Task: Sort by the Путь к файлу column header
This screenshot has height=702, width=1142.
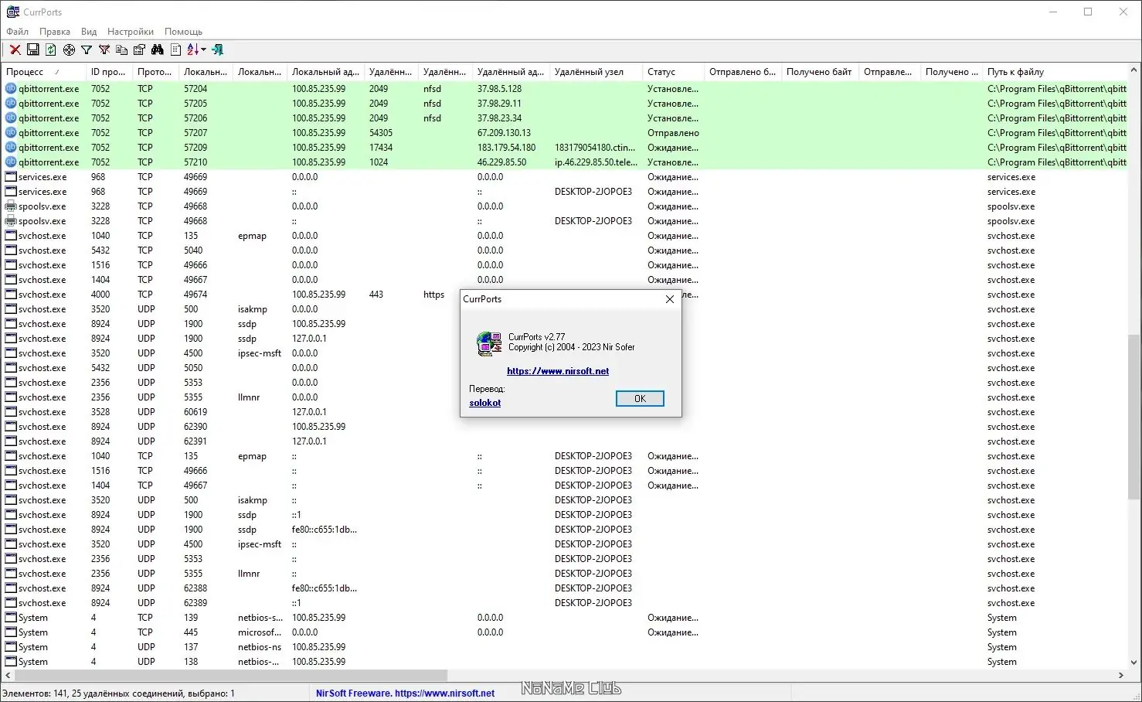Action: (x=1055, y=72)
